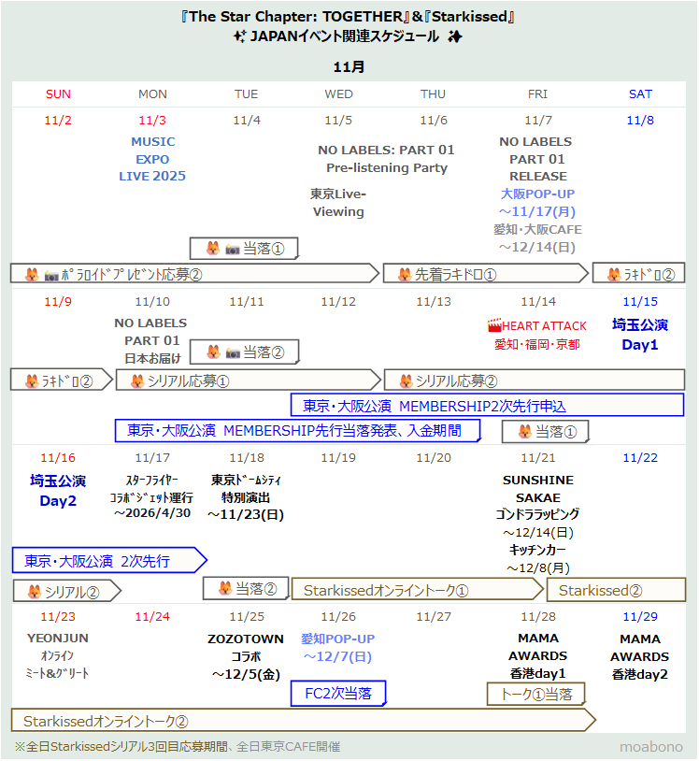This screenshot has height=761, width=699.
Task: Click the fox icon in 先着ラキドロ① banner
Action: click(x=405, y=274)
